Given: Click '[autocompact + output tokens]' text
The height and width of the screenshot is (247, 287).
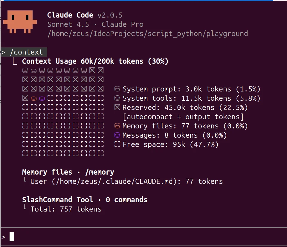Looking at the screenshot, I should 183,117.
